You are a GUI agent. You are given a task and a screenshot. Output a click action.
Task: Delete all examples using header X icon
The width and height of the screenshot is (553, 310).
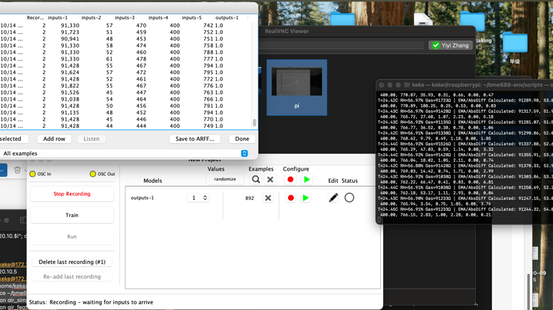(270, 179)
